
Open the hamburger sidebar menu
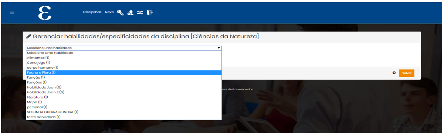click(x=12, y=13)
